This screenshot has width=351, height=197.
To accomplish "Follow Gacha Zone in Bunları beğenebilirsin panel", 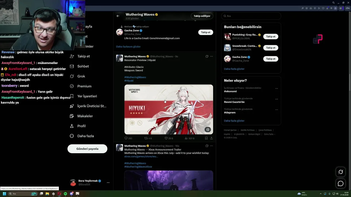I will coord(271,59).
